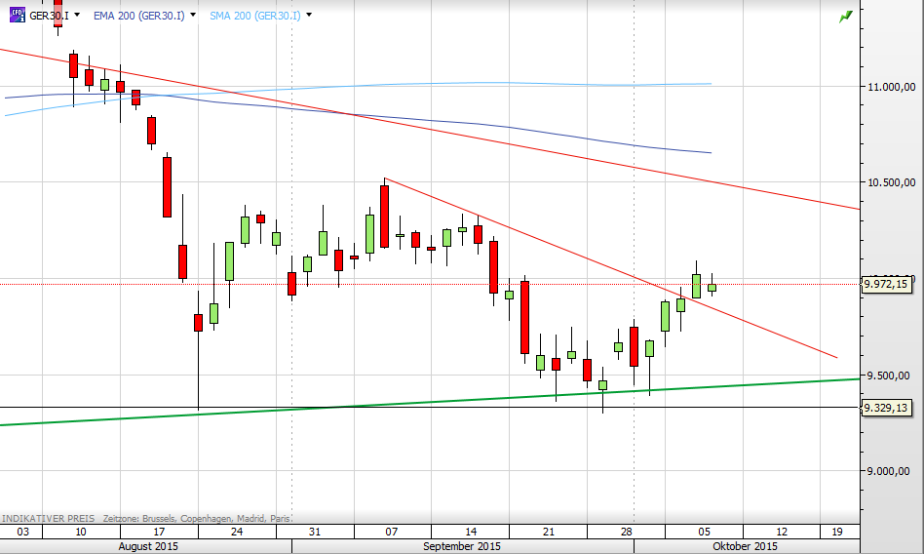924x554 pixels.
Task: Click the current price tag 9.972,15
Action: [x=886, y=285]
